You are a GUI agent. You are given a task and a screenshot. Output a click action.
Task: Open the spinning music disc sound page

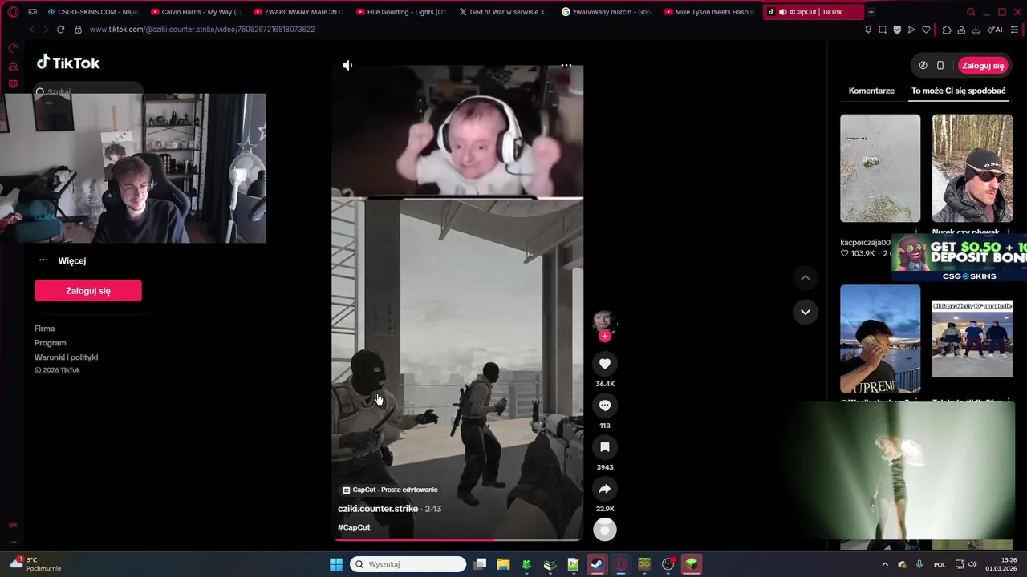605,529
